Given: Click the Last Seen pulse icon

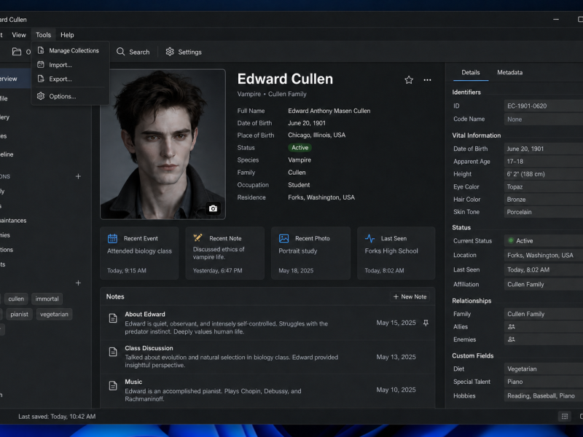Looking at the screenshot, I should (369, 238).
